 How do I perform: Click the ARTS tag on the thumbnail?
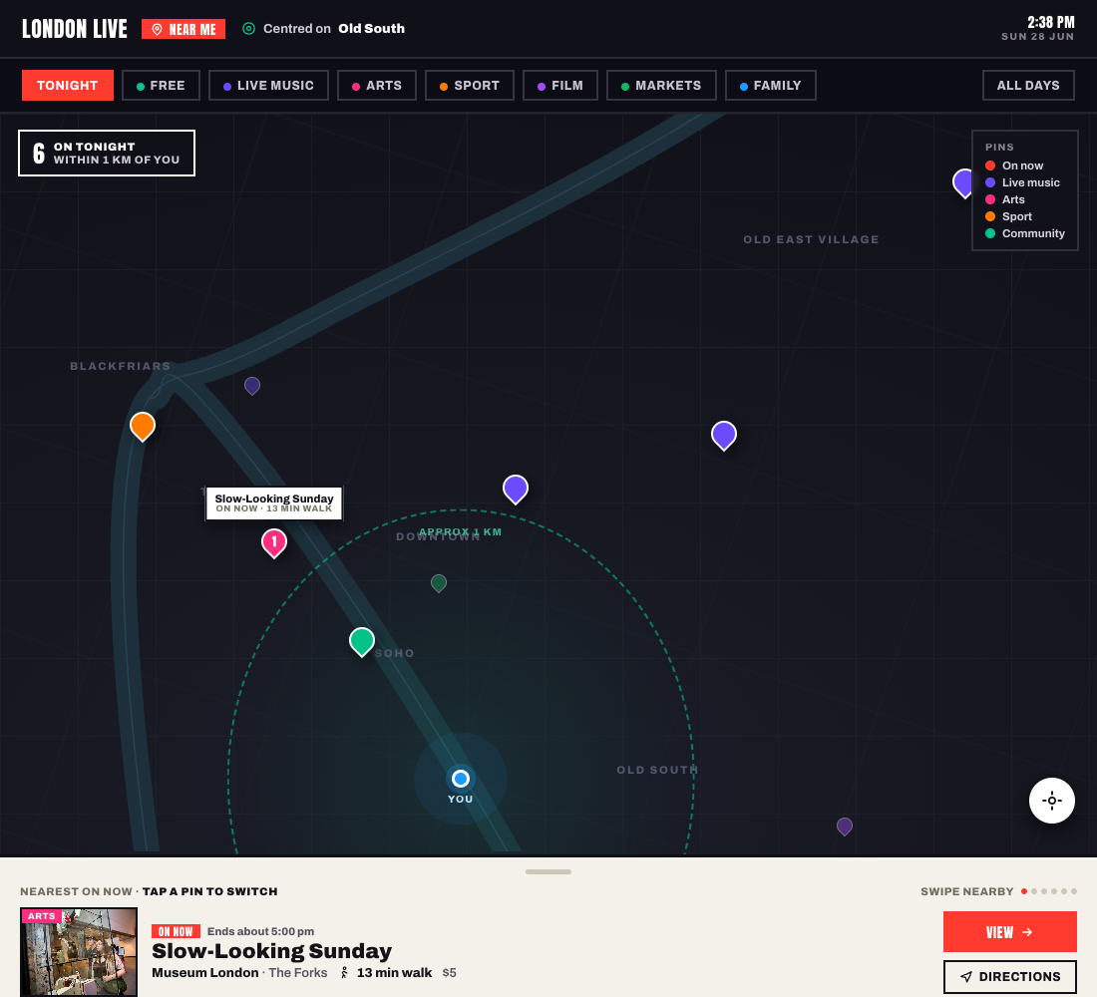click(41, 916)
